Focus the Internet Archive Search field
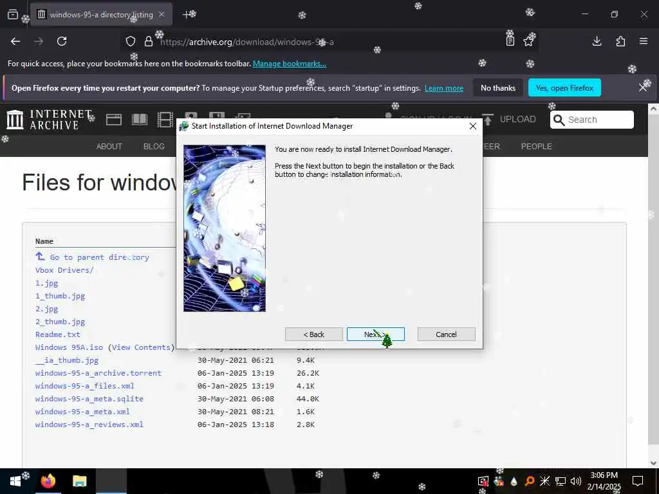This screenshot has width=659, height=494. 592,120
